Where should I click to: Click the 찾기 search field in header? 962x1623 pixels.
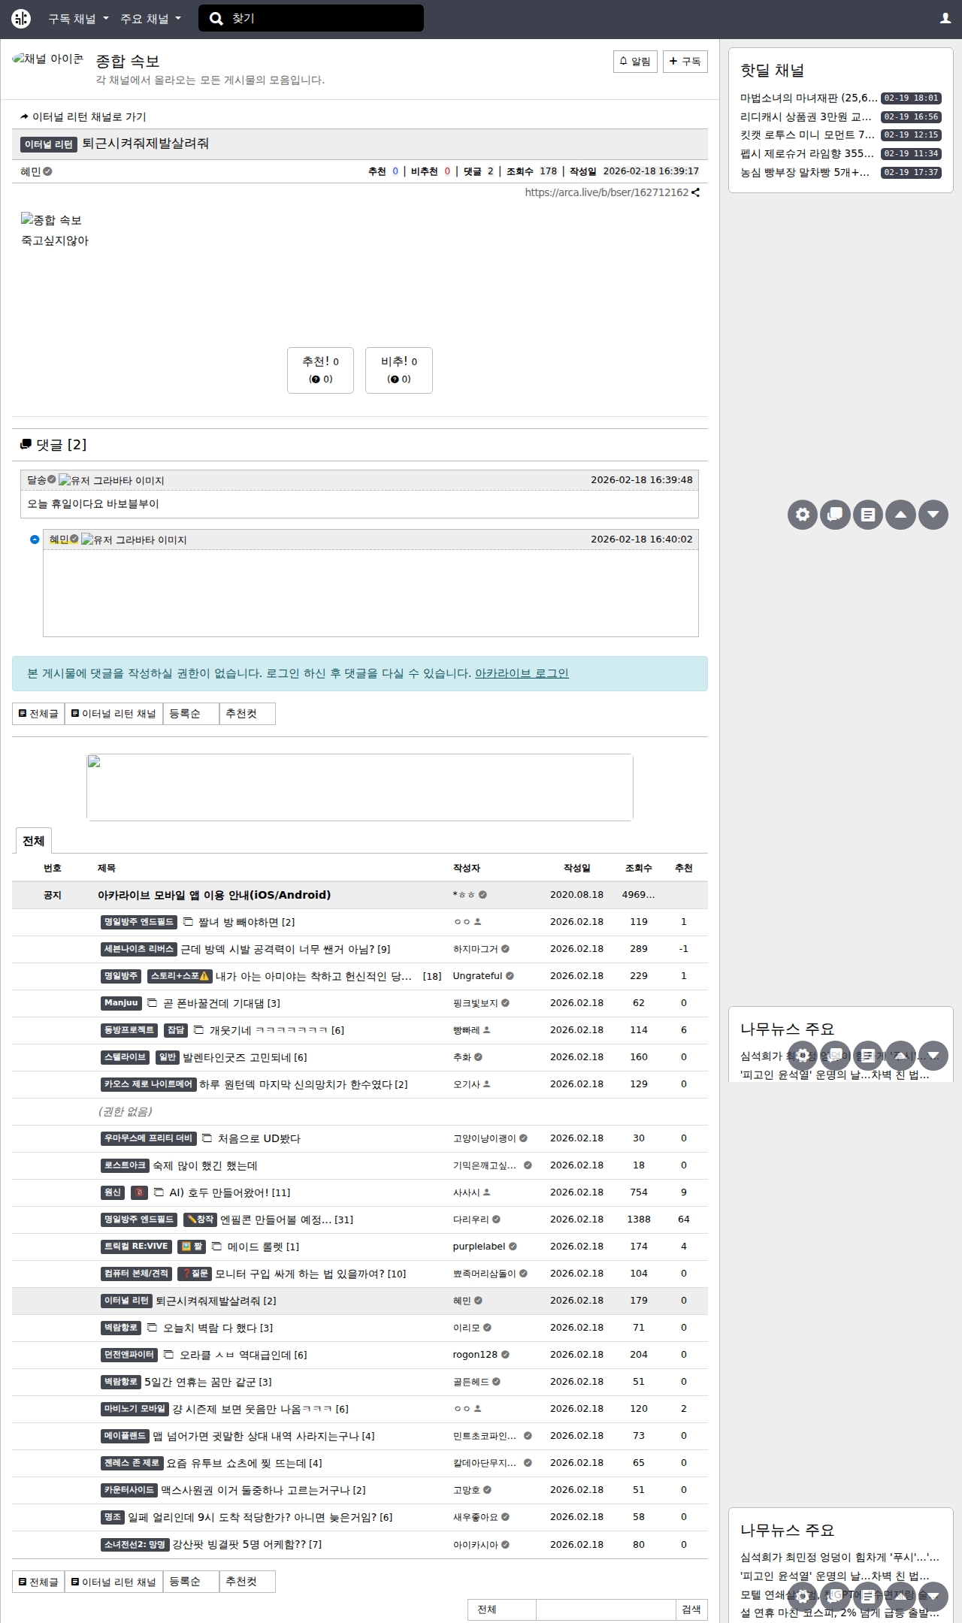pyautogui.click(x=311, y=19)
